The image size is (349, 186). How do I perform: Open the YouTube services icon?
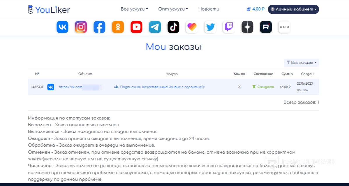(136, 27)
